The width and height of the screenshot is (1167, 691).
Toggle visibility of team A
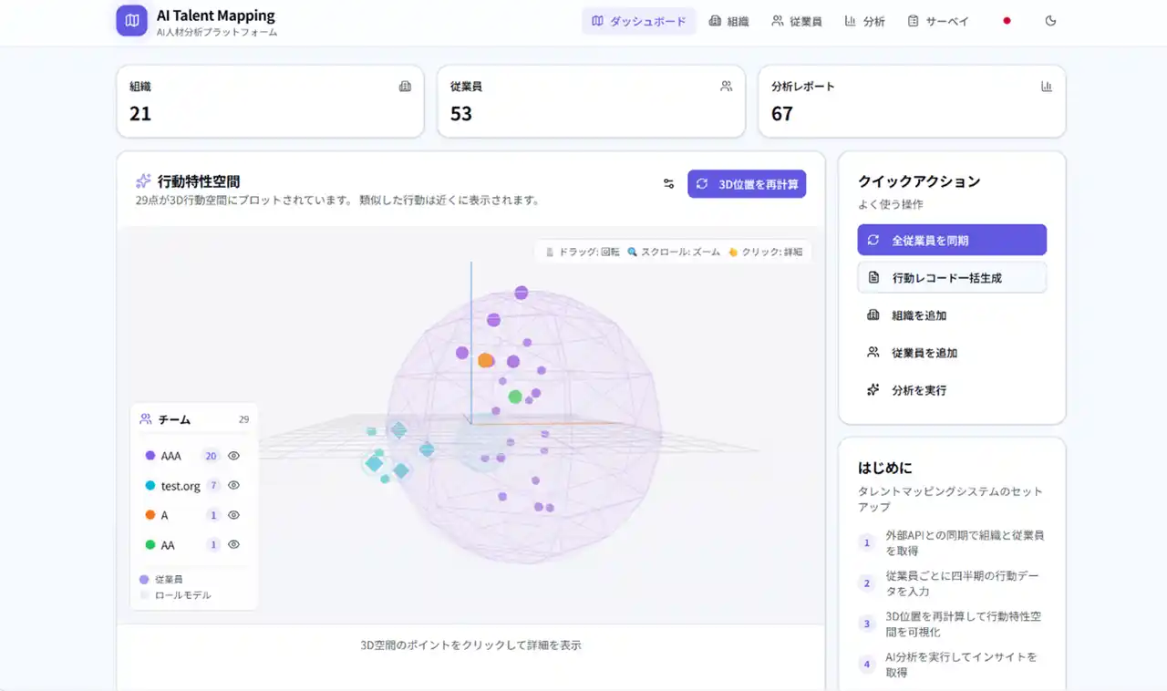tap(233, 515)
